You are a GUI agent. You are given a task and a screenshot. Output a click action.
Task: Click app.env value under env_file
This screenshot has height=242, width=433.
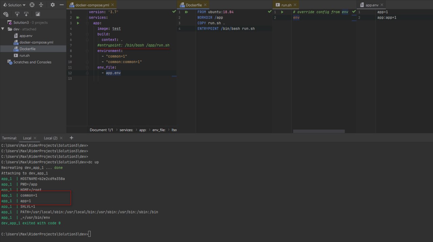pyautogui.click(x=113, y=73)
